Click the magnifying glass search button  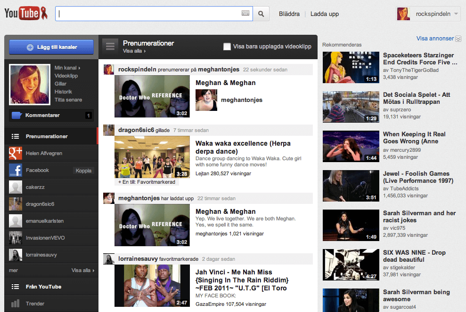(x=261, y=14)
